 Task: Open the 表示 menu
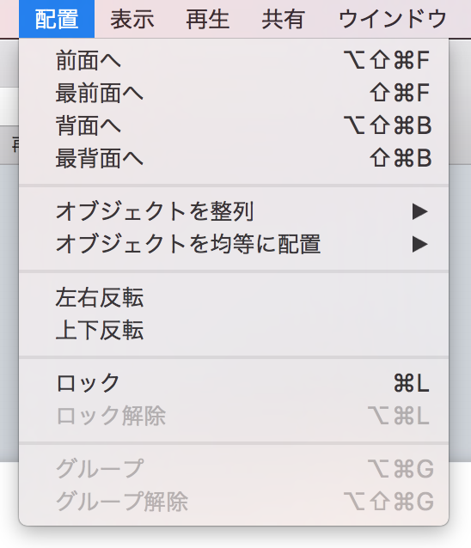(x=132, y=19)
